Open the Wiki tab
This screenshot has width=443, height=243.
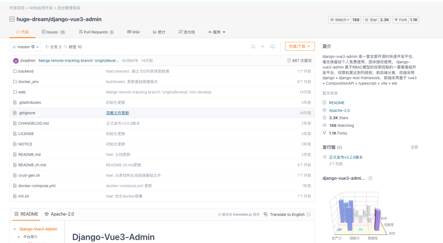(133, 32)
